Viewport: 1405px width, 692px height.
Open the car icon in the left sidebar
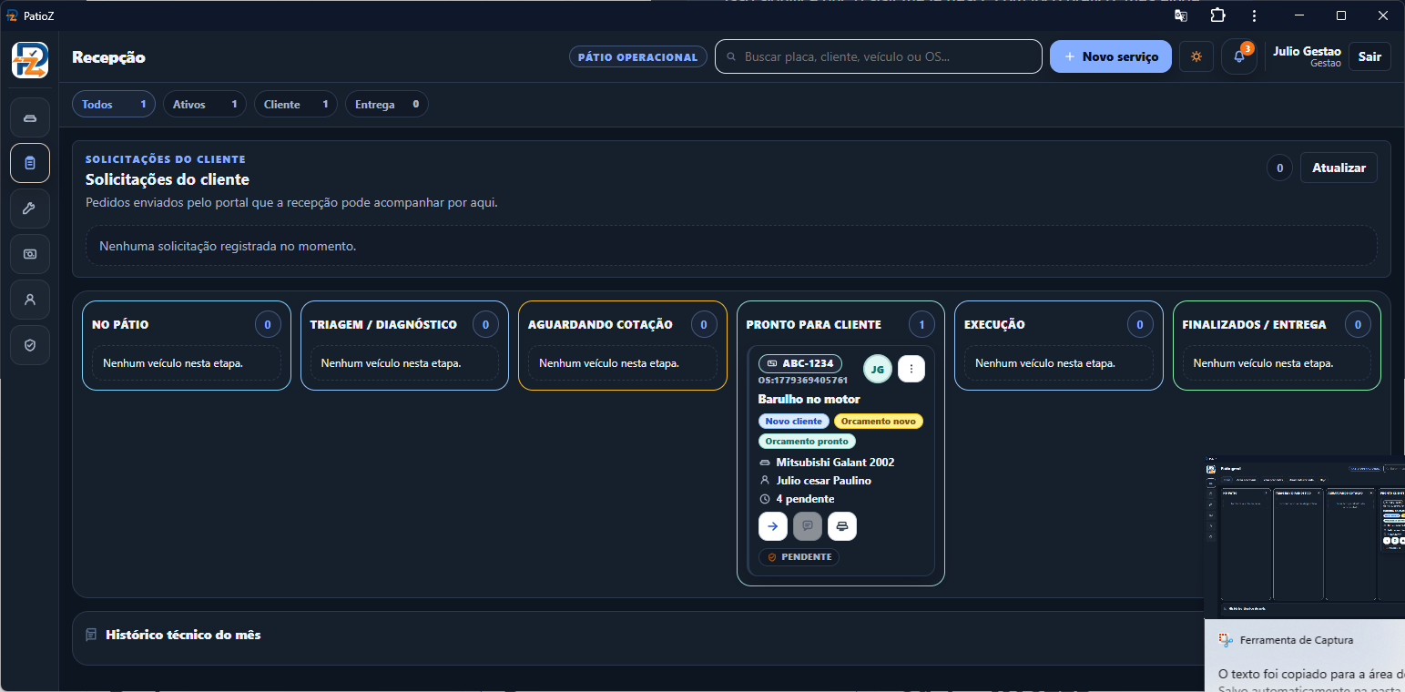[30, 117]
